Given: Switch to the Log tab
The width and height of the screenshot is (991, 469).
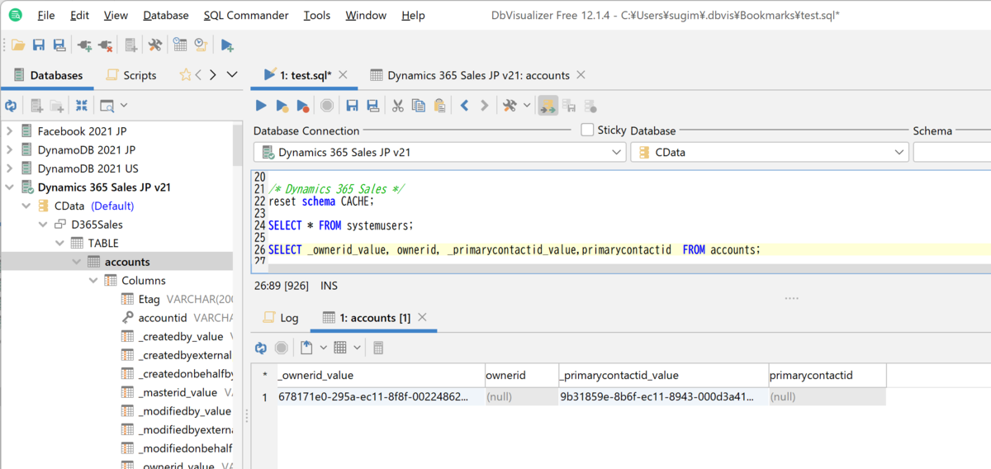Looking at the screenshot, I should click(x=281, y=318).
